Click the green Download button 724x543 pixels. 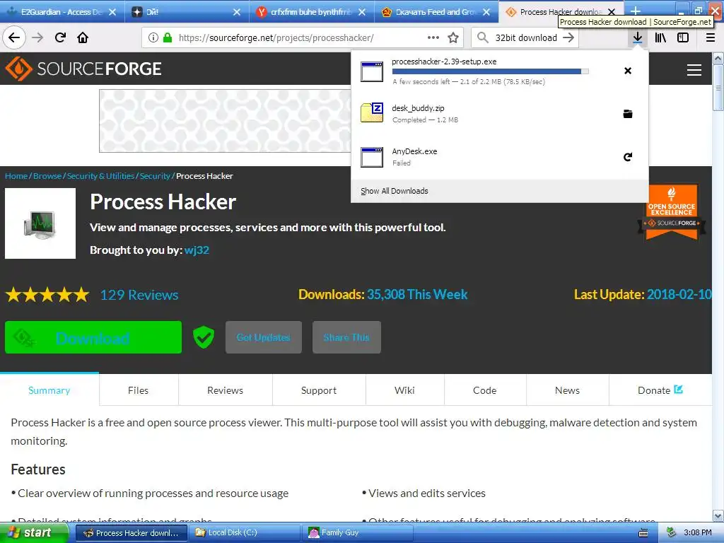tap(93, 337)
